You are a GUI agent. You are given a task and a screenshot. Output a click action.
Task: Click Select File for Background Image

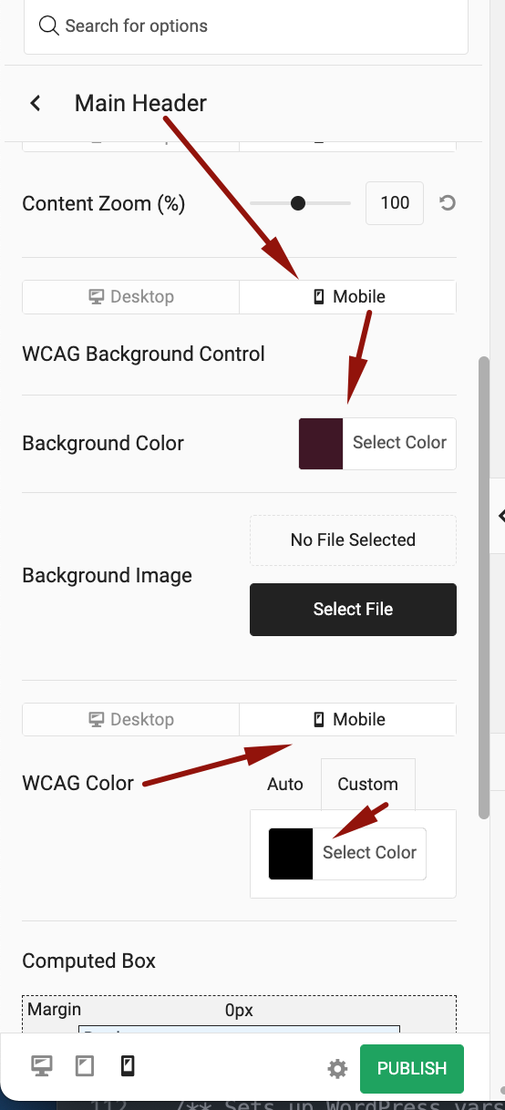click(x=353, y=609)
